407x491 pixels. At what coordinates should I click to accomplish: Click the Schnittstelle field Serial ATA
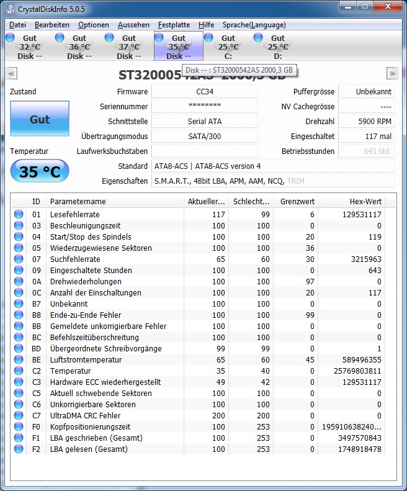click(205, 122)
